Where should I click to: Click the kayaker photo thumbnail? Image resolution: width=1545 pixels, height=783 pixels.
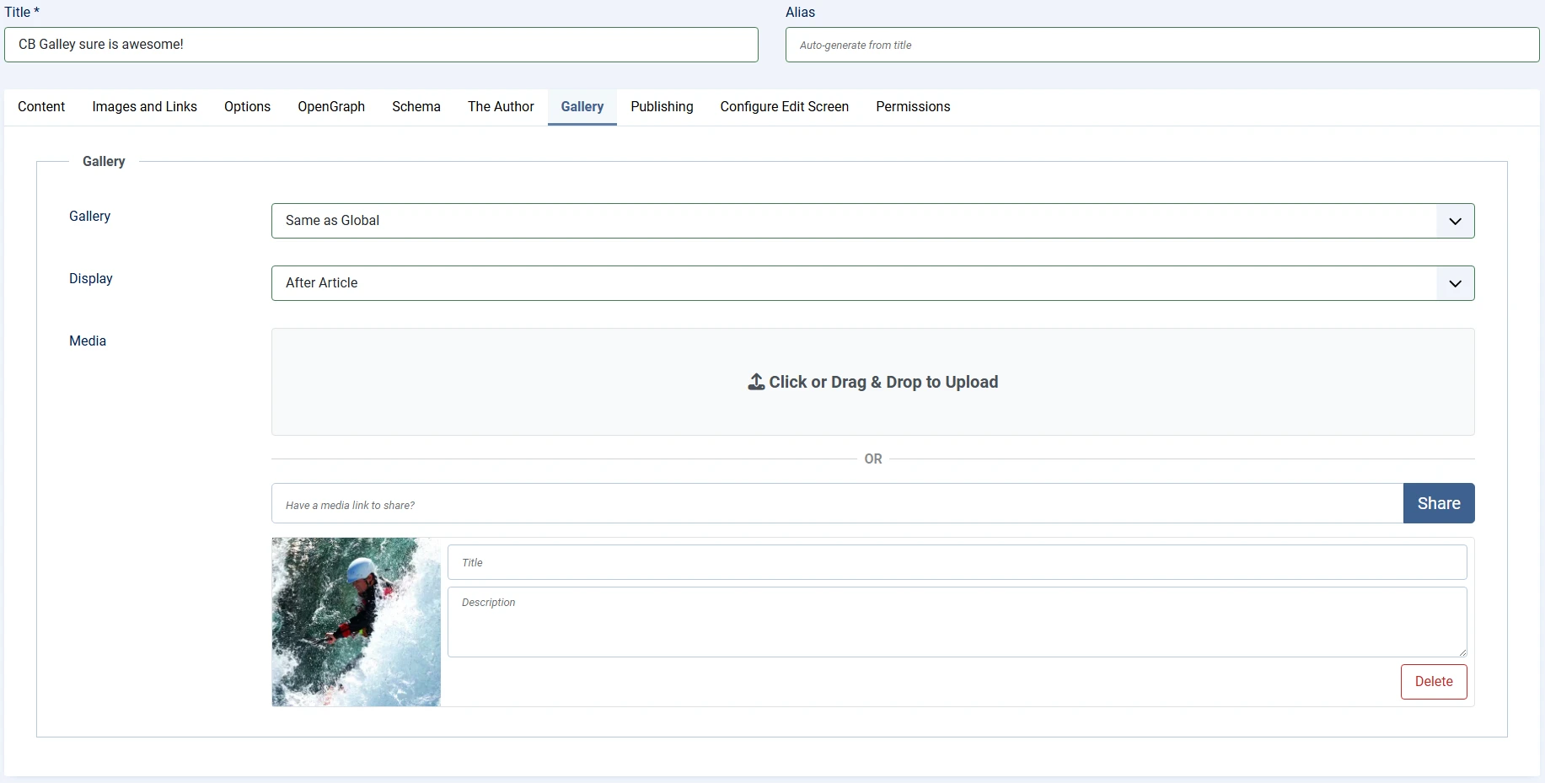(x=356, y=622)
